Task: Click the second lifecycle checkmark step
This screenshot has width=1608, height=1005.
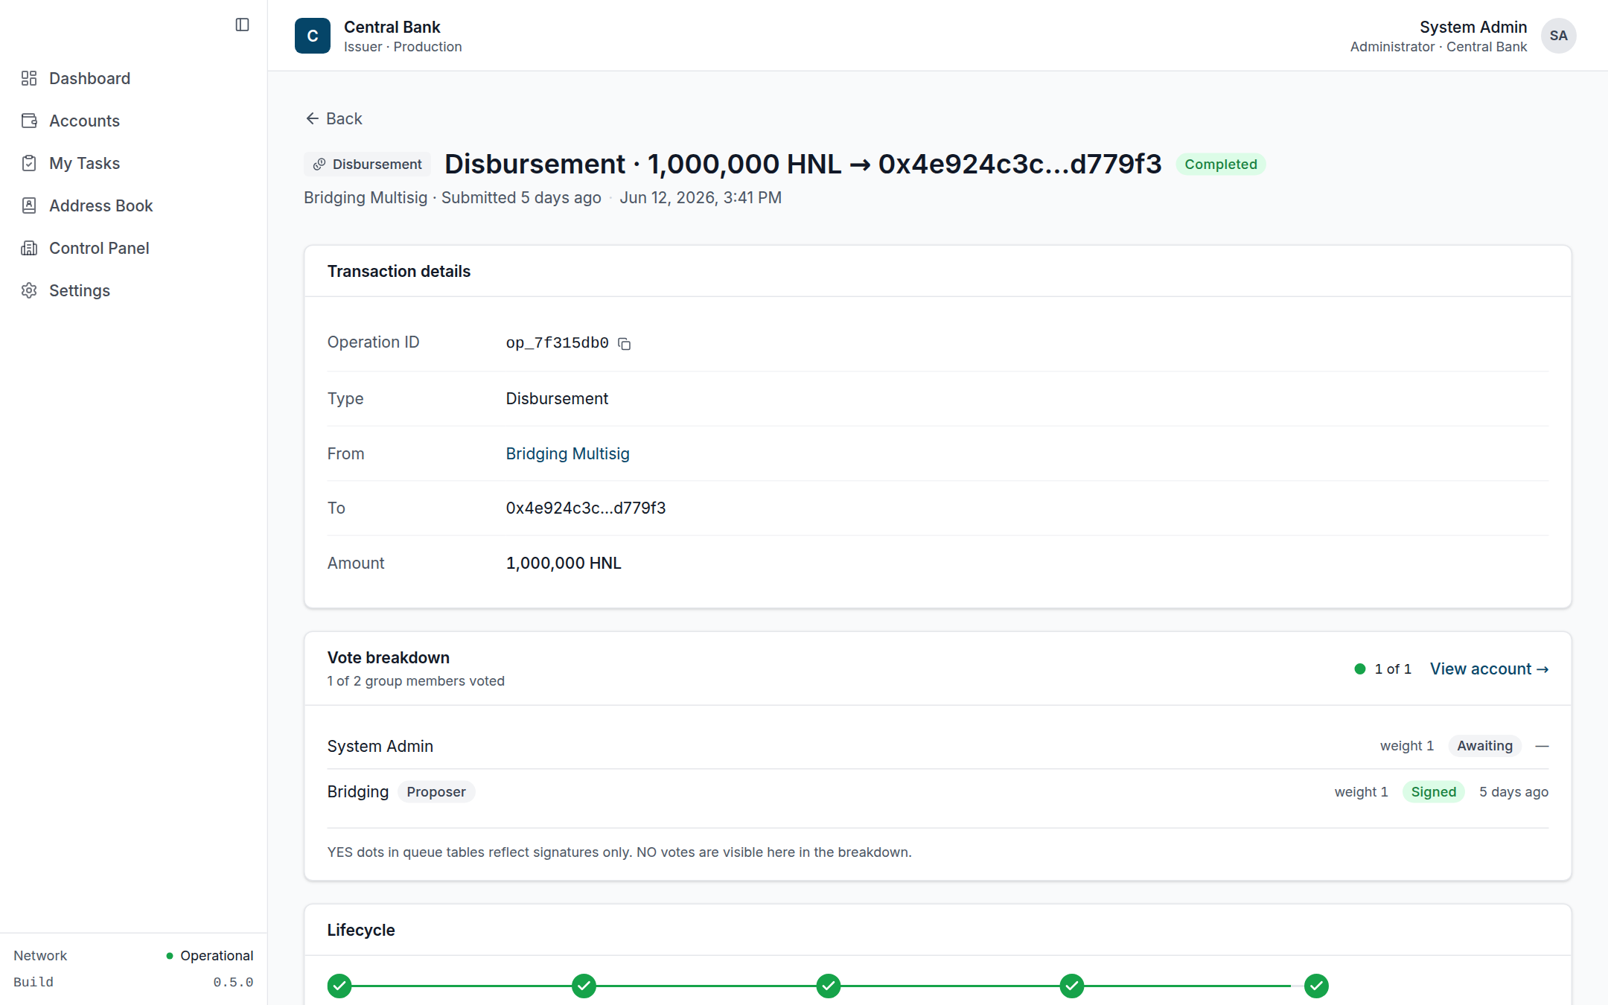Action: (584, 986)
